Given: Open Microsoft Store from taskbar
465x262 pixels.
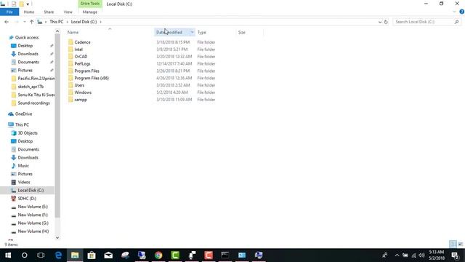Looking at the screenshot, I should click(x=92, y=255).
